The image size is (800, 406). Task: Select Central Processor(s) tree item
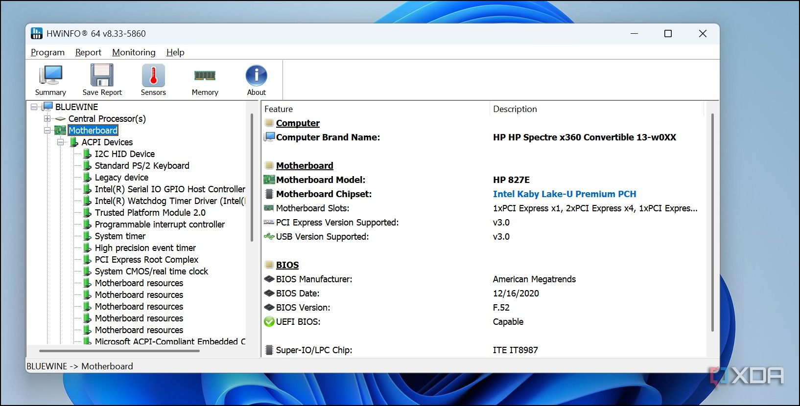(x=107, y=118)
